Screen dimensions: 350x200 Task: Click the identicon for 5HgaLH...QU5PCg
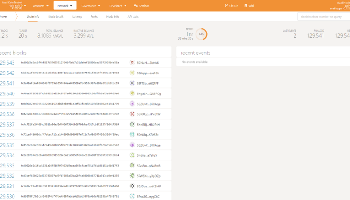133,93
